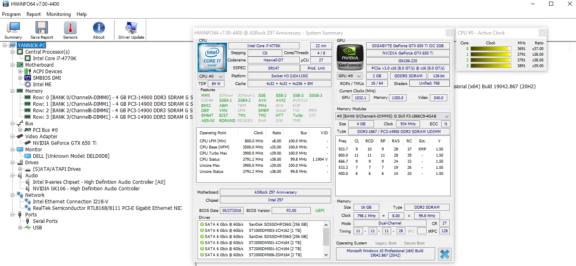Image resolution: width=576 pixels, height=266 pixels.
Task: Click the DELL monitor display icon
Action: (x=28, y=156)
